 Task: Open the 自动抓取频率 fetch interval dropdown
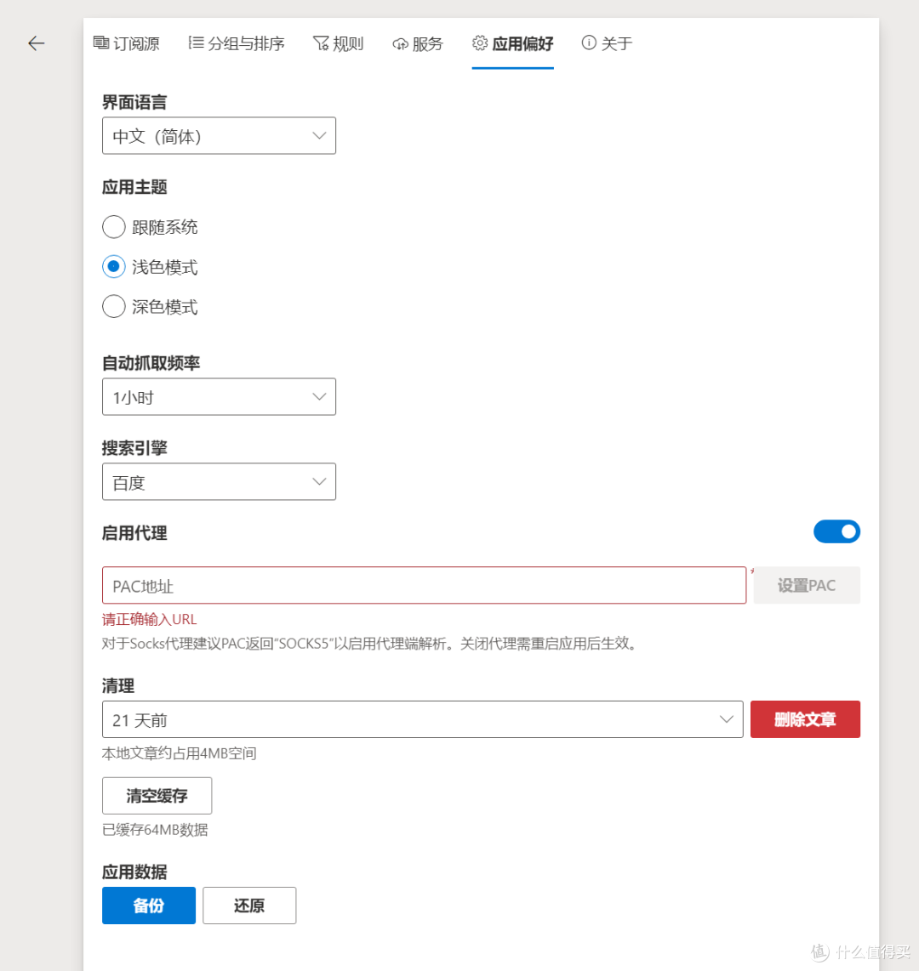(x=219, y=396)
